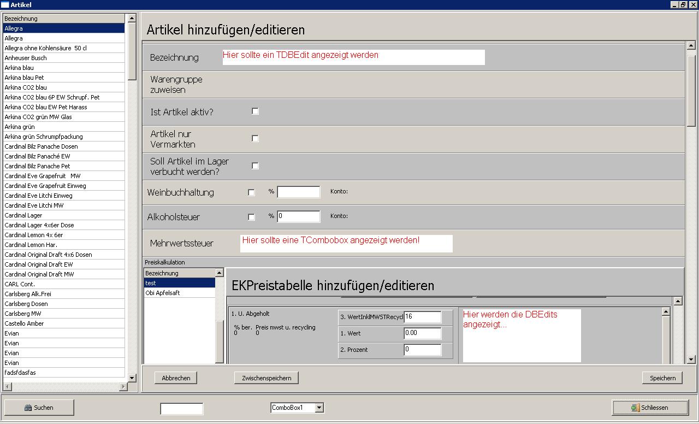
Task: Click the article list vertical scrollbar down arrow
Action: tap(132, 378)
